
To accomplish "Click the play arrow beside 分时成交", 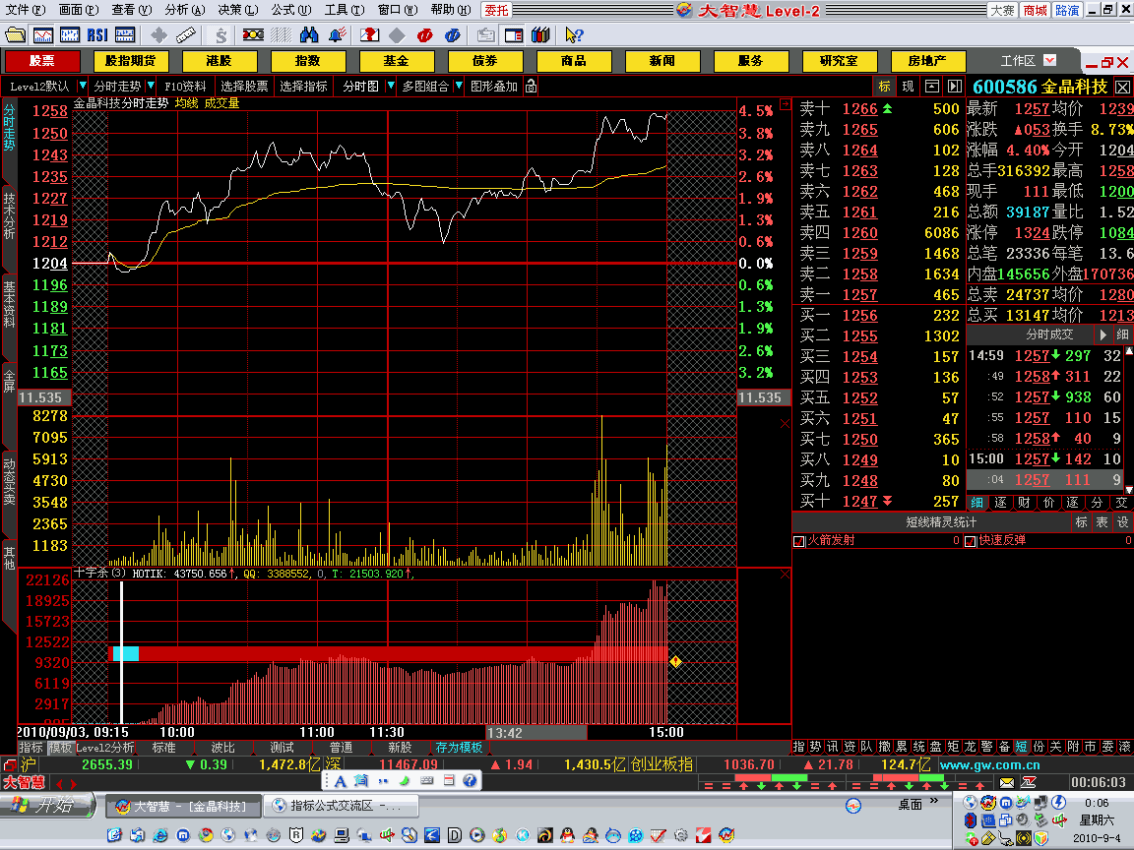I will click(1102, 334).
